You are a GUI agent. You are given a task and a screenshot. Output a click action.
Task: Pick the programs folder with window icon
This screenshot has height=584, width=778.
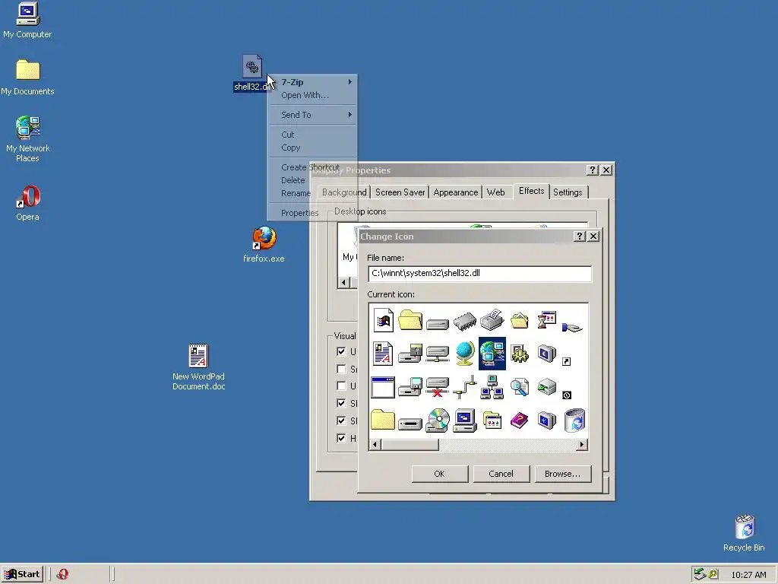492,421
